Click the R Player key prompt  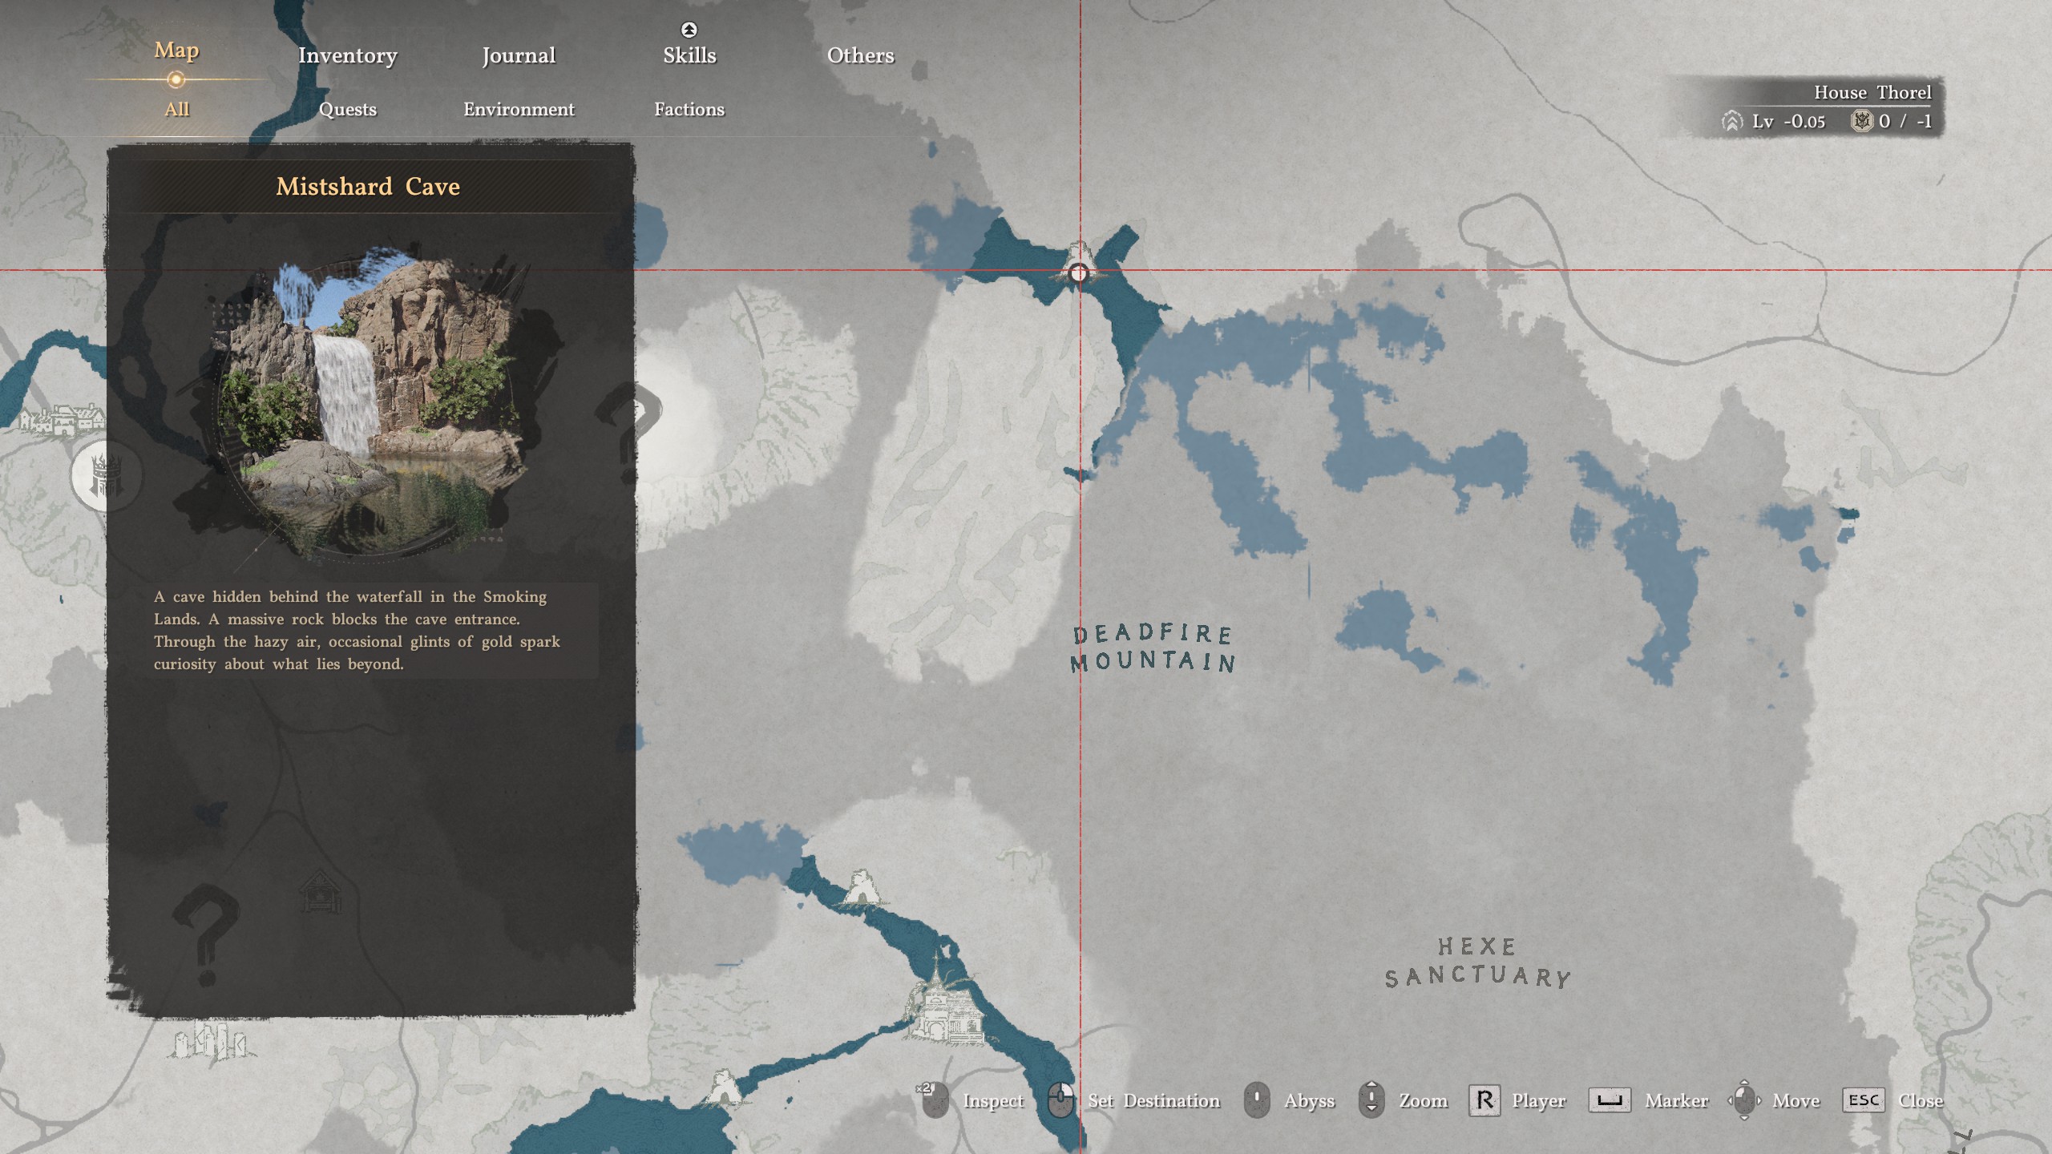click(x=1484, y=1100)
